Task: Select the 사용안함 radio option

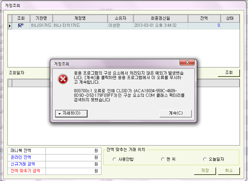Action: pos(114,159)
